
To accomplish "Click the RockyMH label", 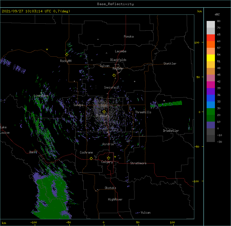I will pos(66,61).
